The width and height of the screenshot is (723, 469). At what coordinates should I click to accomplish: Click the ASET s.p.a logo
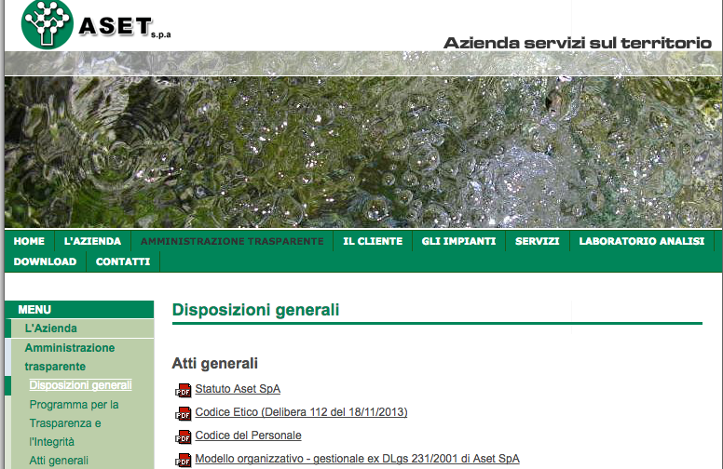[96, 25]
